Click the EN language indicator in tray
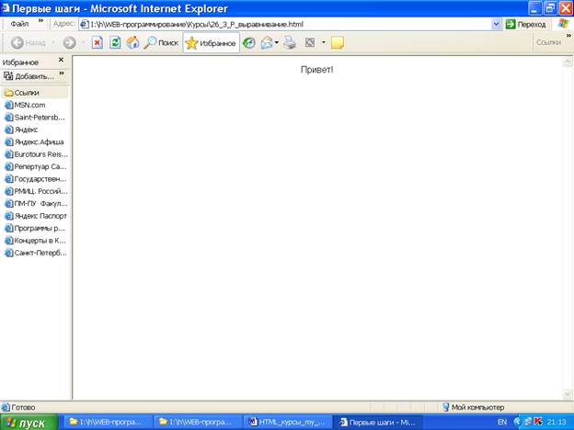Screen dimensions: 574x430 [502, 423]
